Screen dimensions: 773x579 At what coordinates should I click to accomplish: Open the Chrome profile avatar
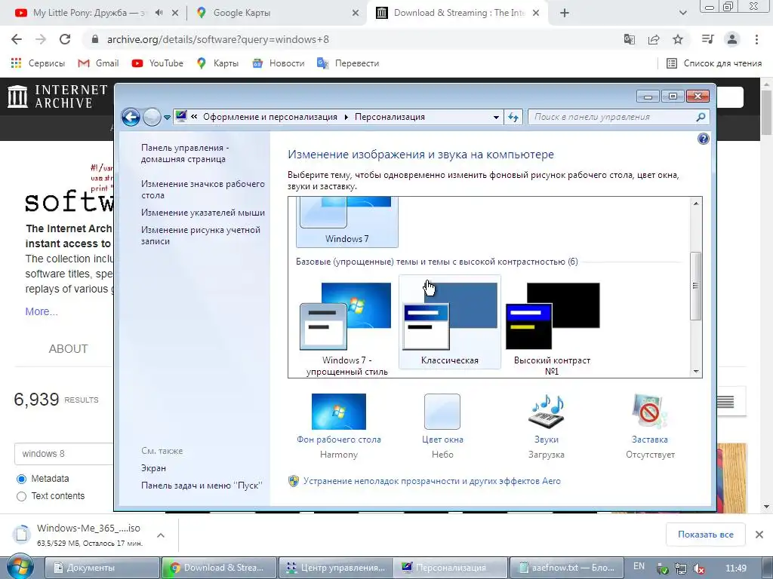click(x=732, y=39)
